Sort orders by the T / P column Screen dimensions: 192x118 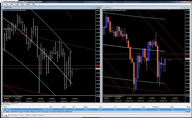(x=129, y=107)
